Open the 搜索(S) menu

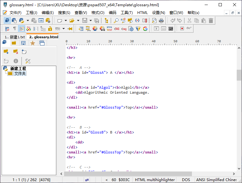(64, 13)
